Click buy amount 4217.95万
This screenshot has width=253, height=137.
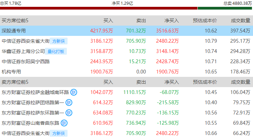[101, 31]
